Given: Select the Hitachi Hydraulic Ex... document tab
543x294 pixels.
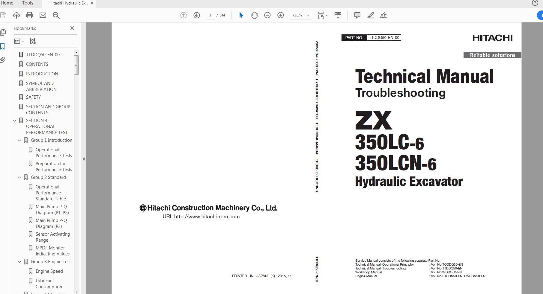Looking at the screenshot, I should [x=69, y=3].
